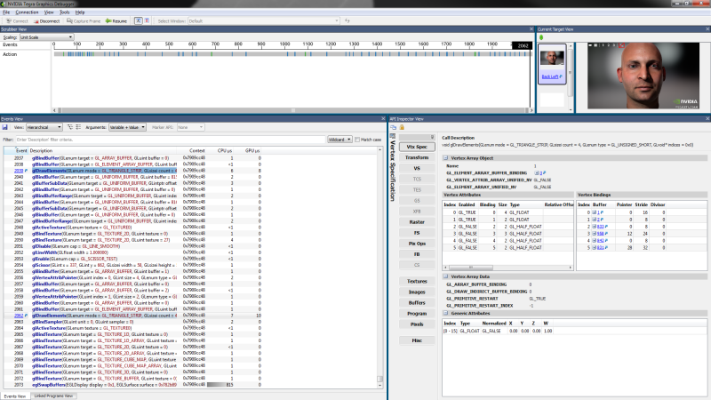Image resolution: width=711 pixels, height=400 pixels.
Task: Open the Textures inspector page
Action: pyautogui.click(x=417, y=281)
